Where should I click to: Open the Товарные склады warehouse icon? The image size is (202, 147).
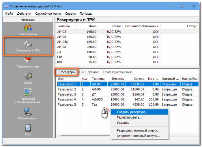[28, 62]
